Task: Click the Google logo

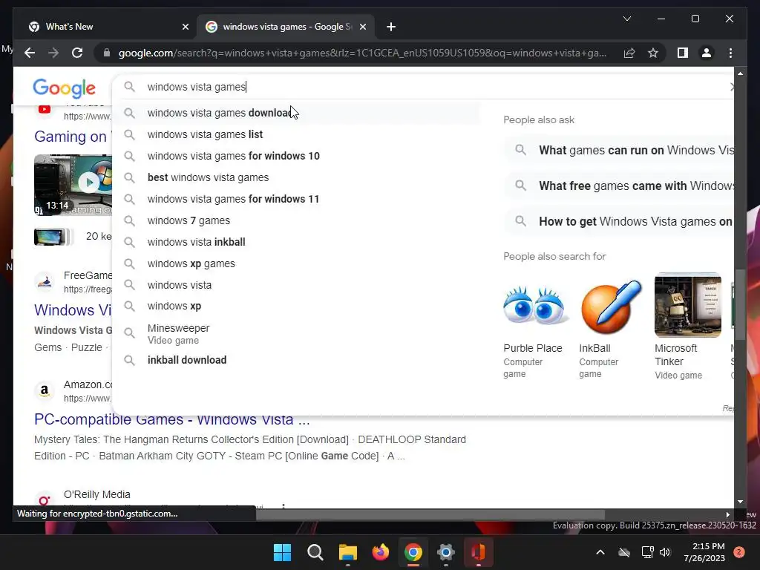Action: 64,88
